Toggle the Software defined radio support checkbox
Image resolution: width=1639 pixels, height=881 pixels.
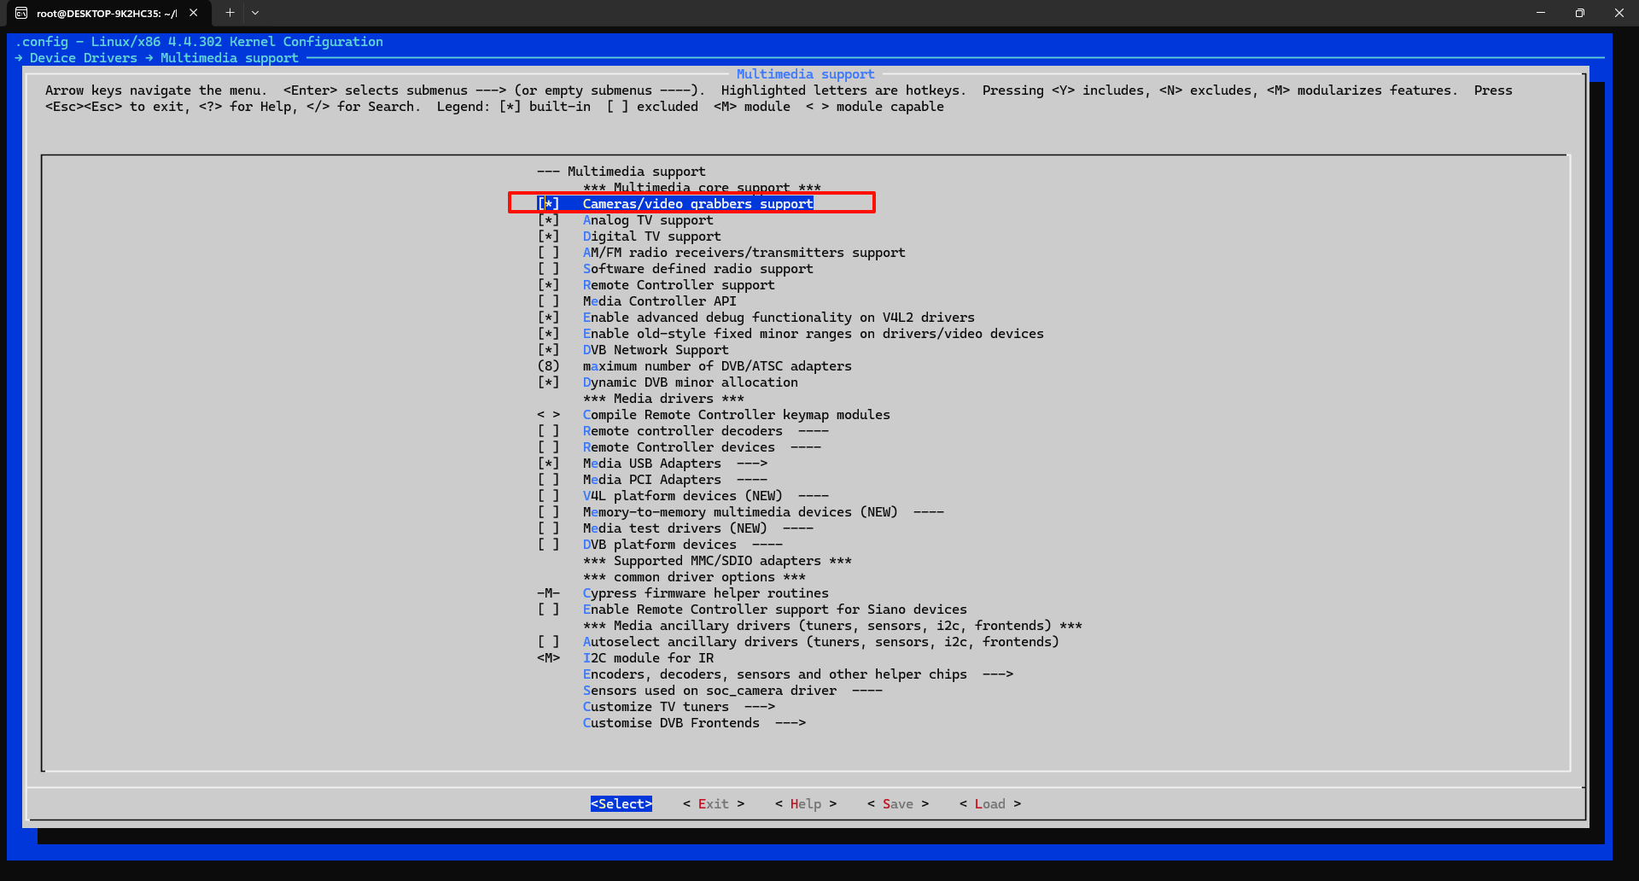(548, 269)
